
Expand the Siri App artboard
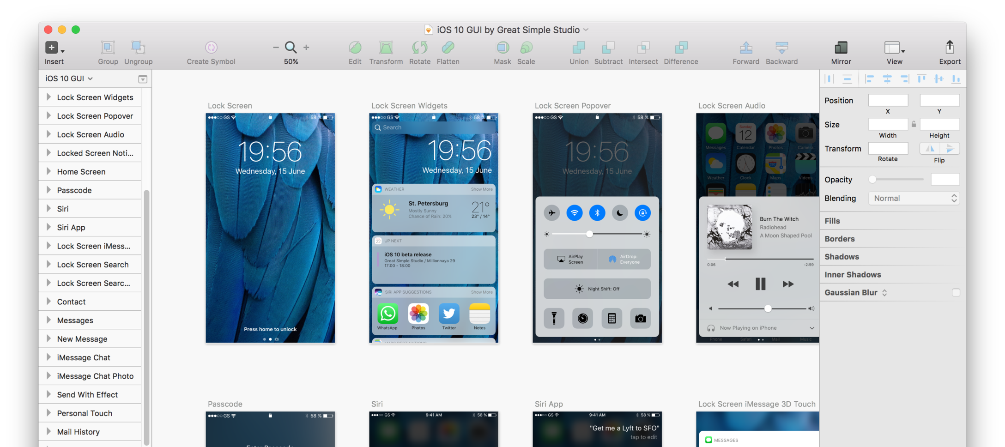click(48, 227)
